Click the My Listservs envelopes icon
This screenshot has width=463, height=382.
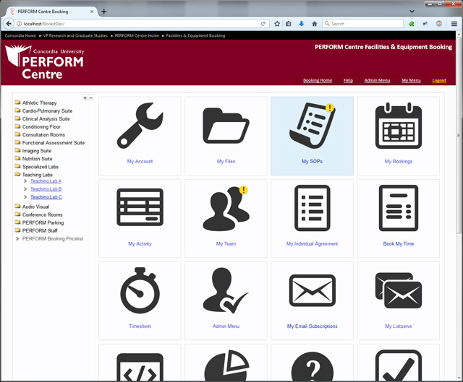pos(398,291)
